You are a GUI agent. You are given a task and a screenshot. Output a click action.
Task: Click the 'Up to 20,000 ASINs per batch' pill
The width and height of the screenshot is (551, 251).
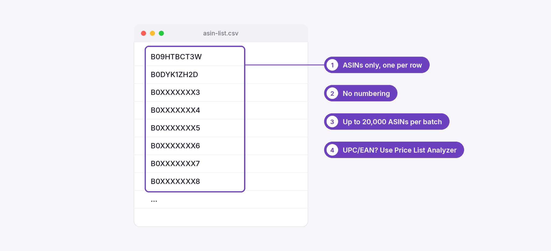coord(387,122)
